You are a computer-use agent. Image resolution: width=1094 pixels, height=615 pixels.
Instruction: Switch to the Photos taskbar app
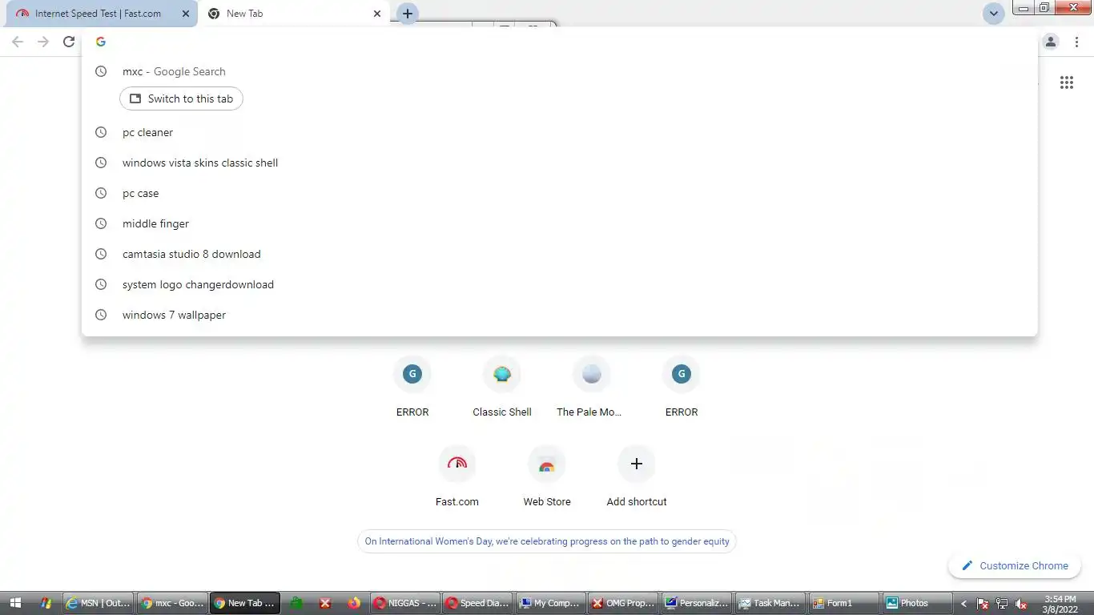(917, 603)
